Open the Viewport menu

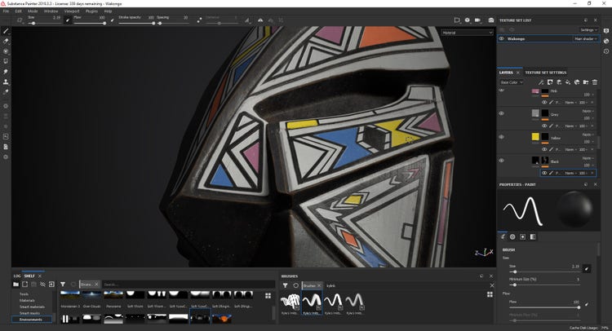point(72,11)
